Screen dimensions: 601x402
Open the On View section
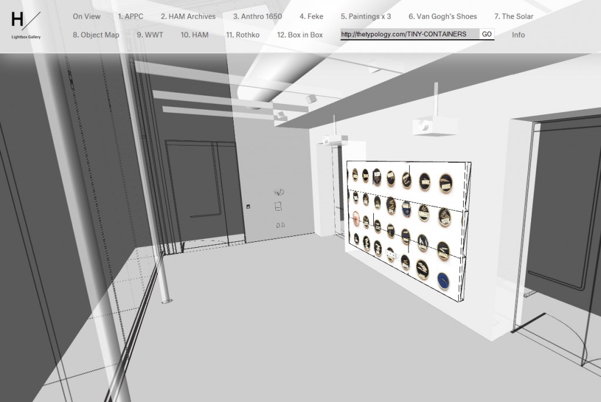[x=86, y=16]
